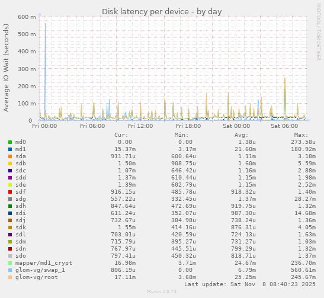
Task: Select the sda legend label
Action: pyautogui.click(x=21, y=156)
